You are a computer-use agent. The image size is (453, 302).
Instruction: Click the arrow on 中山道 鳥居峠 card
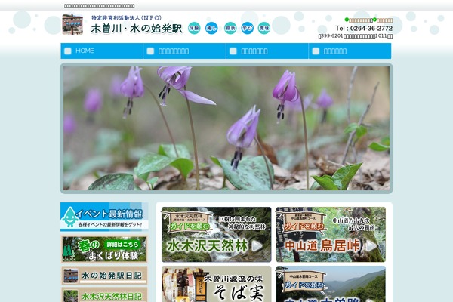tap(371, 246)
